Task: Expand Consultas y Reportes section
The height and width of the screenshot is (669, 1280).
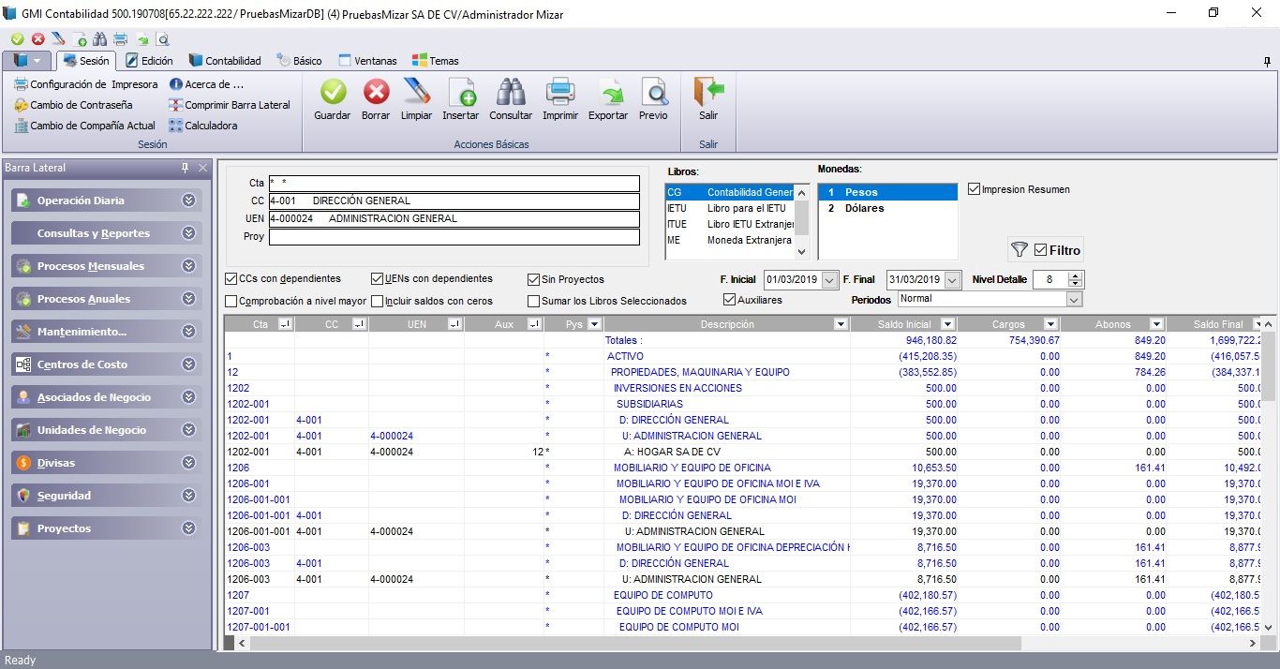Action: tap(188, 233)
